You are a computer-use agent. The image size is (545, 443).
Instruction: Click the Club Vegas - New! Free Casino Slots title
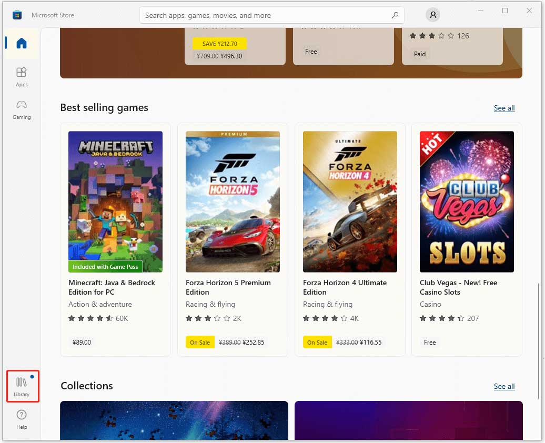pyautogui.click(x=458, y=287)
